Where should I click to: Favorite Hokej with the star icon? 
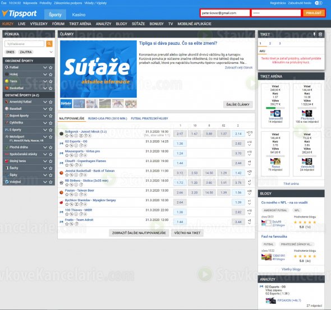(x=50, y=75)
